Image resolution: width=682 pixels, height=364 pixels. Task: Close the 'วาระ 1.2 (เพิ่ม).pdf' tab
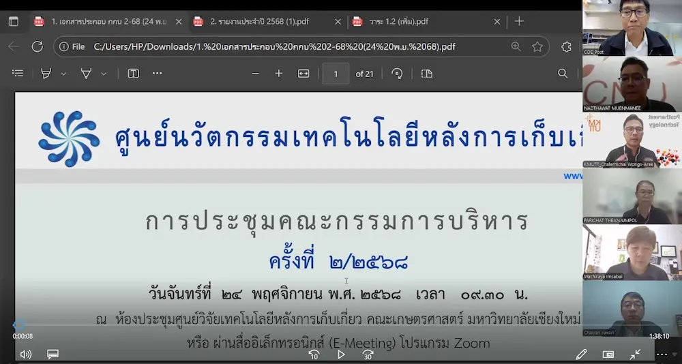click(497, 22)
